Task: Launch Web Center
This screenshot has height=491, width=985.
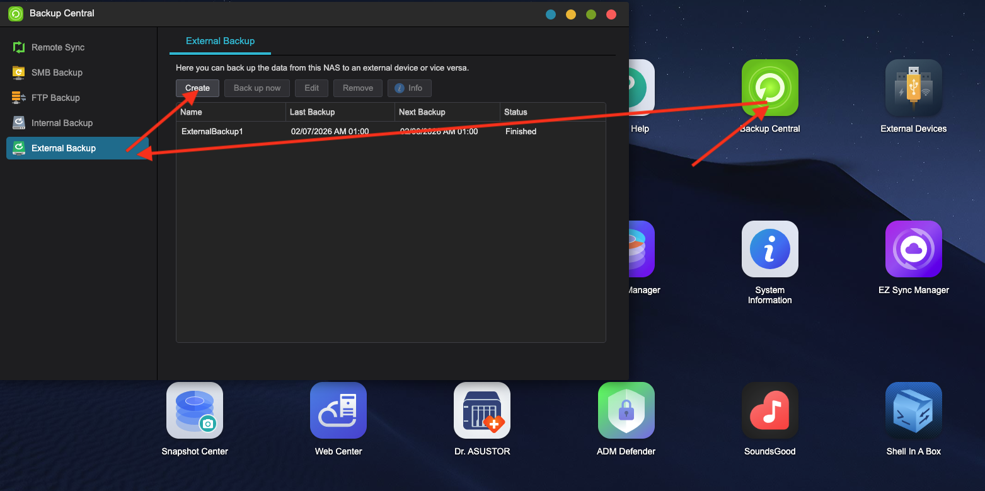Action: [338, 410]
